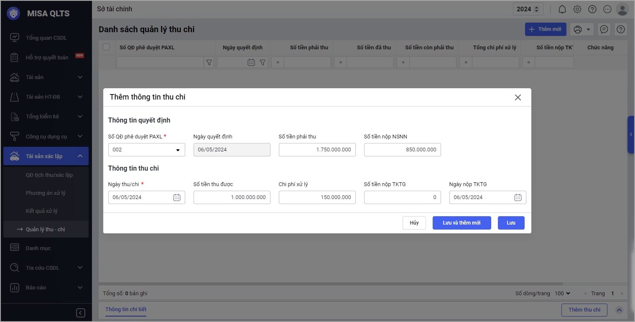
Task: Click the Lưu và thêm mới button
Action: point(462,223)
